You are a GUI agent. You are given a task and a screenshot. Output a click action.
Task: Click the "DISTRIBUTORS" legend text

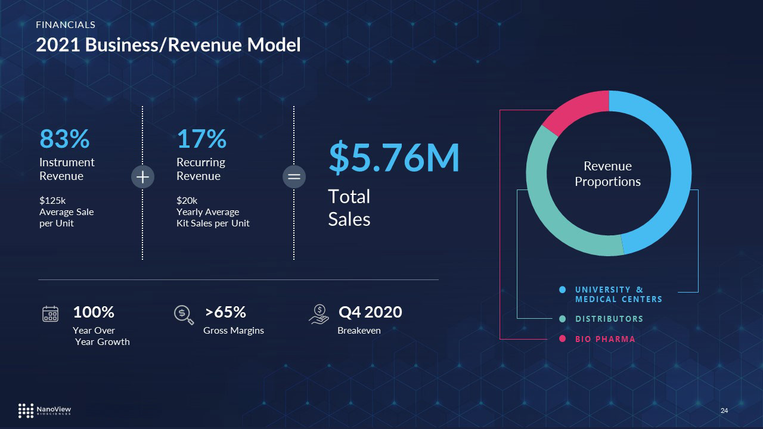(x=609, y=319)
